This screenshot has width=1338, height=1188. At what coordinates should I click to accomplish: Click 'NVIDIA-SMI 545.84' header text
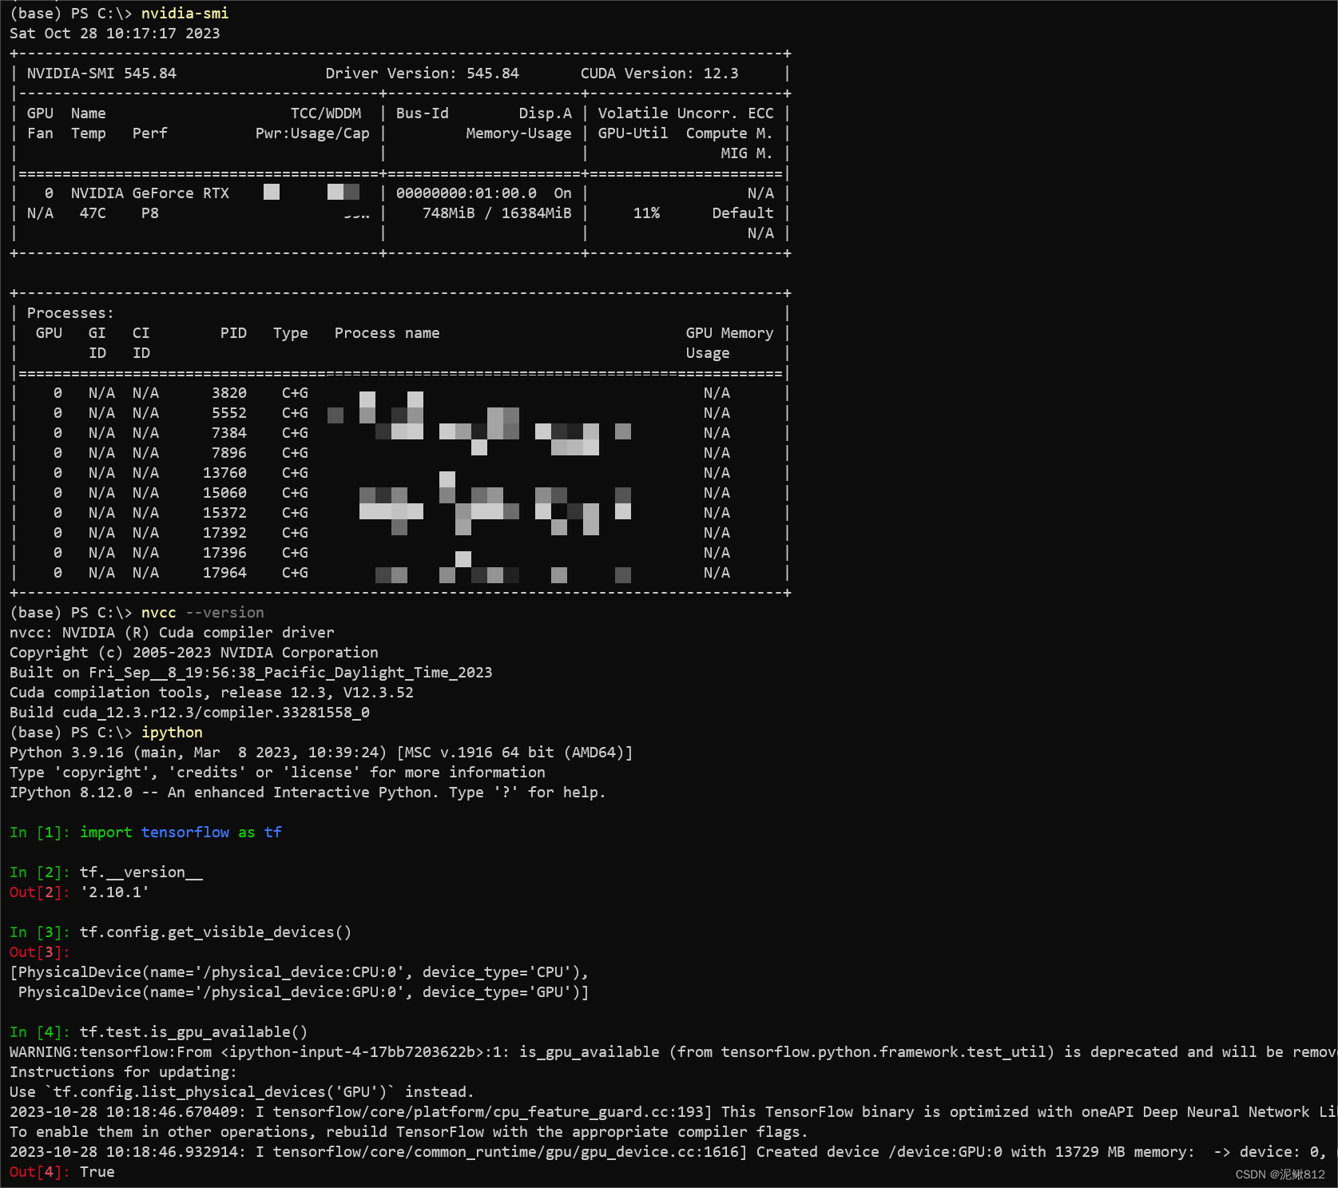[x=101, y=74]
